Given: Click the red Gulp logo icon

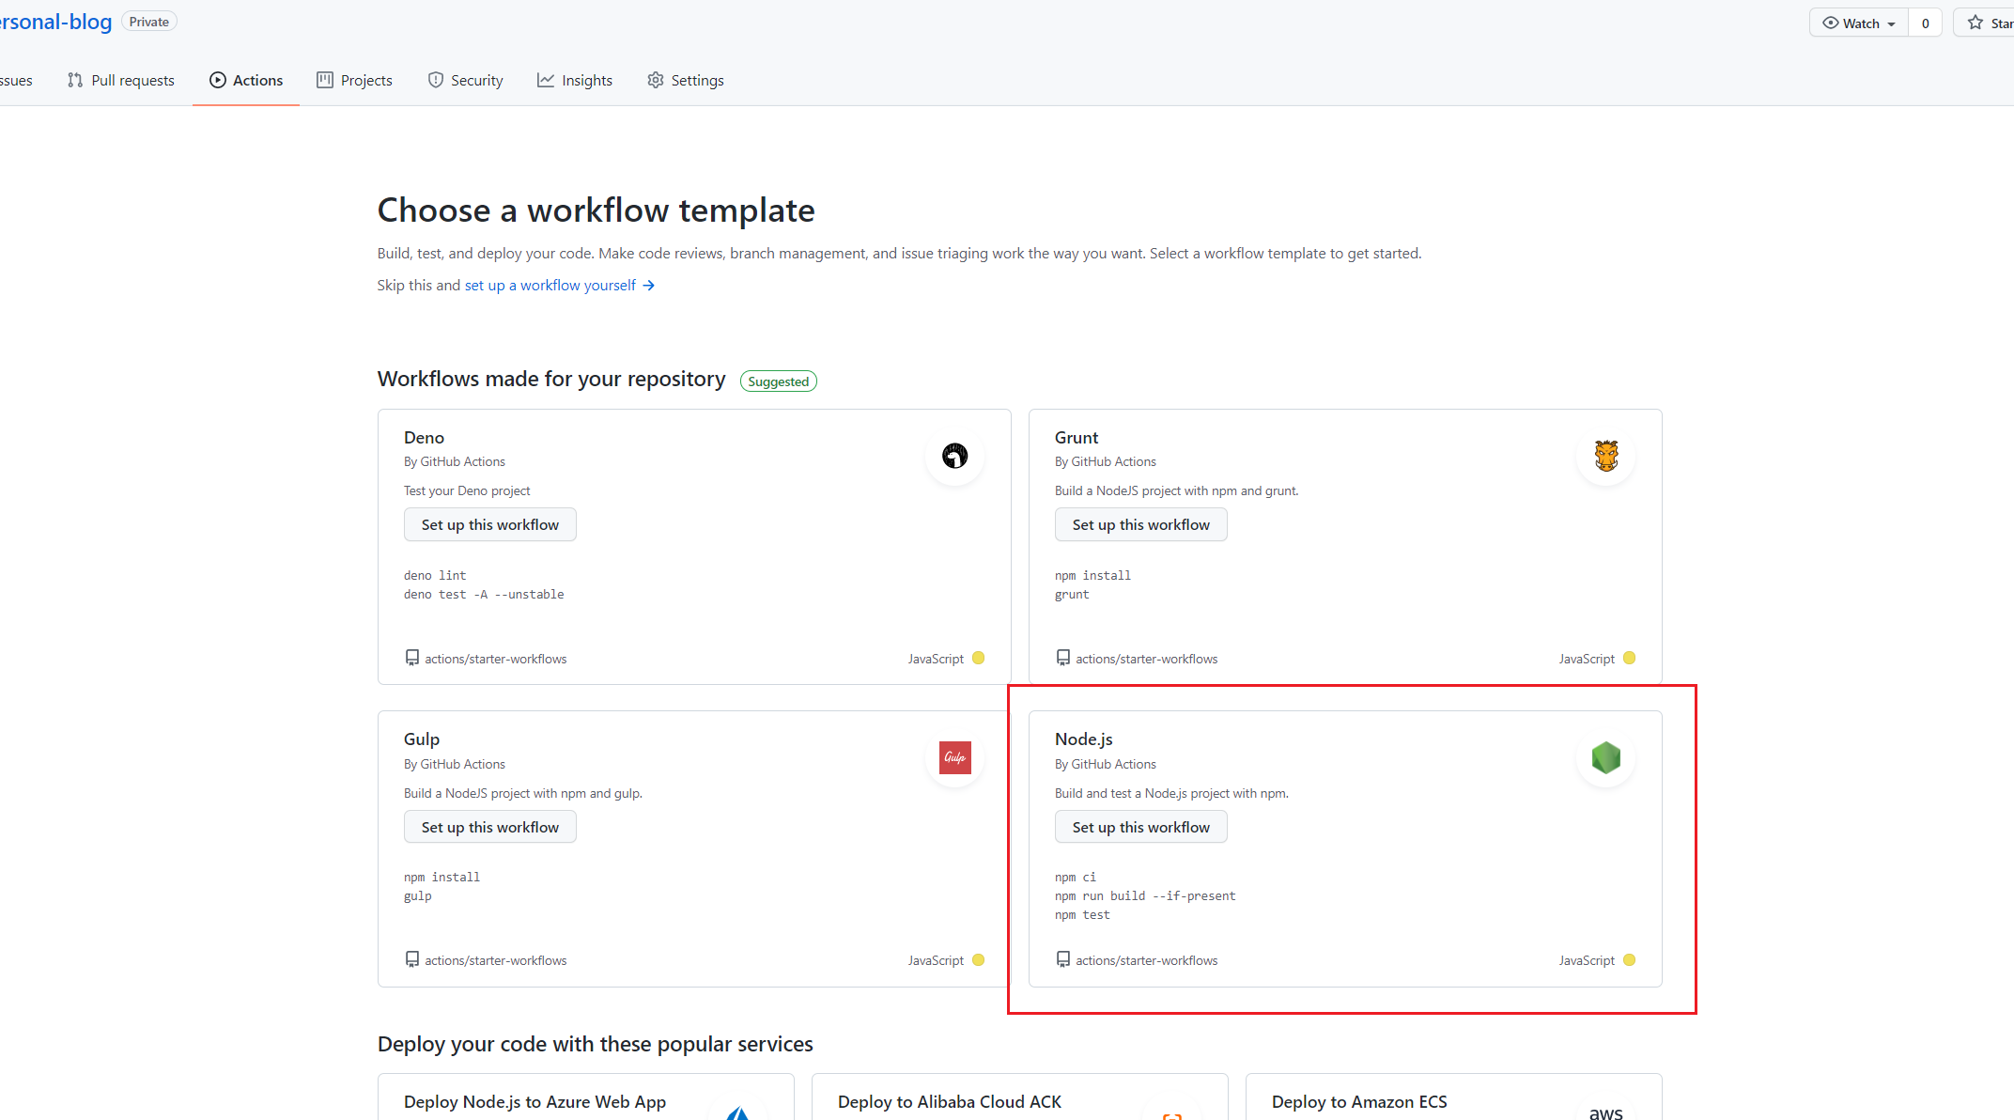Looking at the screenshot, I should [954, 757].
